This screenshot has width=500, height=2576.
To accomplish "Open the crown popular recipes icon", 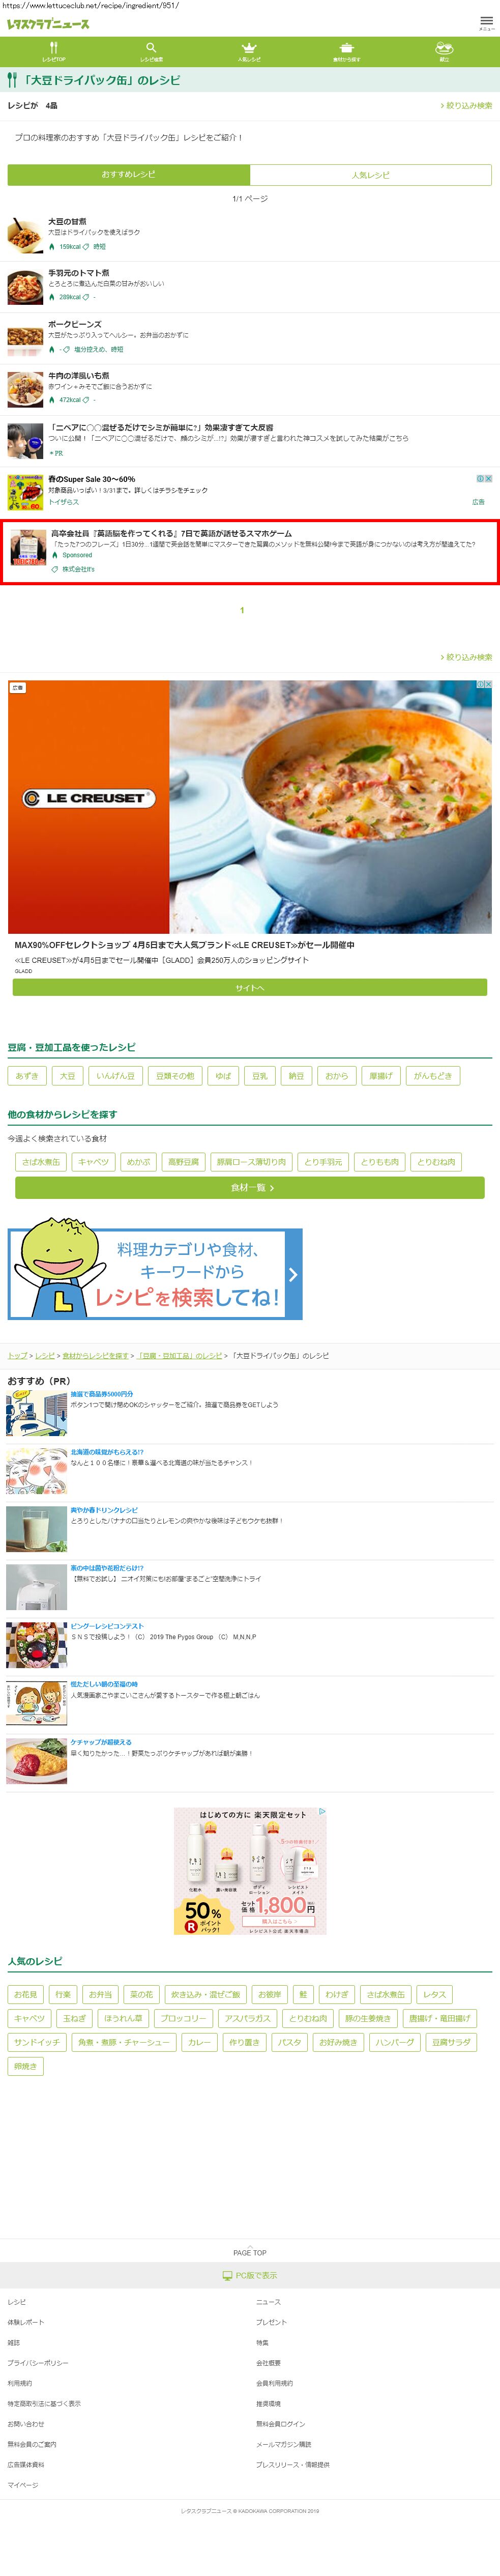I will pos(249,48).
